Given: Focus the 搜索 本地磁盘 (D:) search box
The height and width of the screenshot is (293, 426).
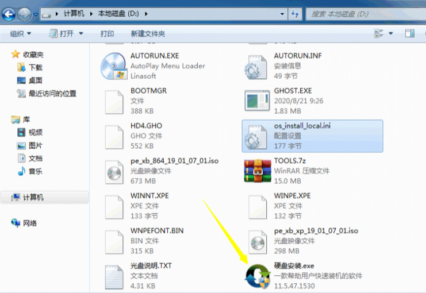Looking at the screenshot, I should click(366, 14).
